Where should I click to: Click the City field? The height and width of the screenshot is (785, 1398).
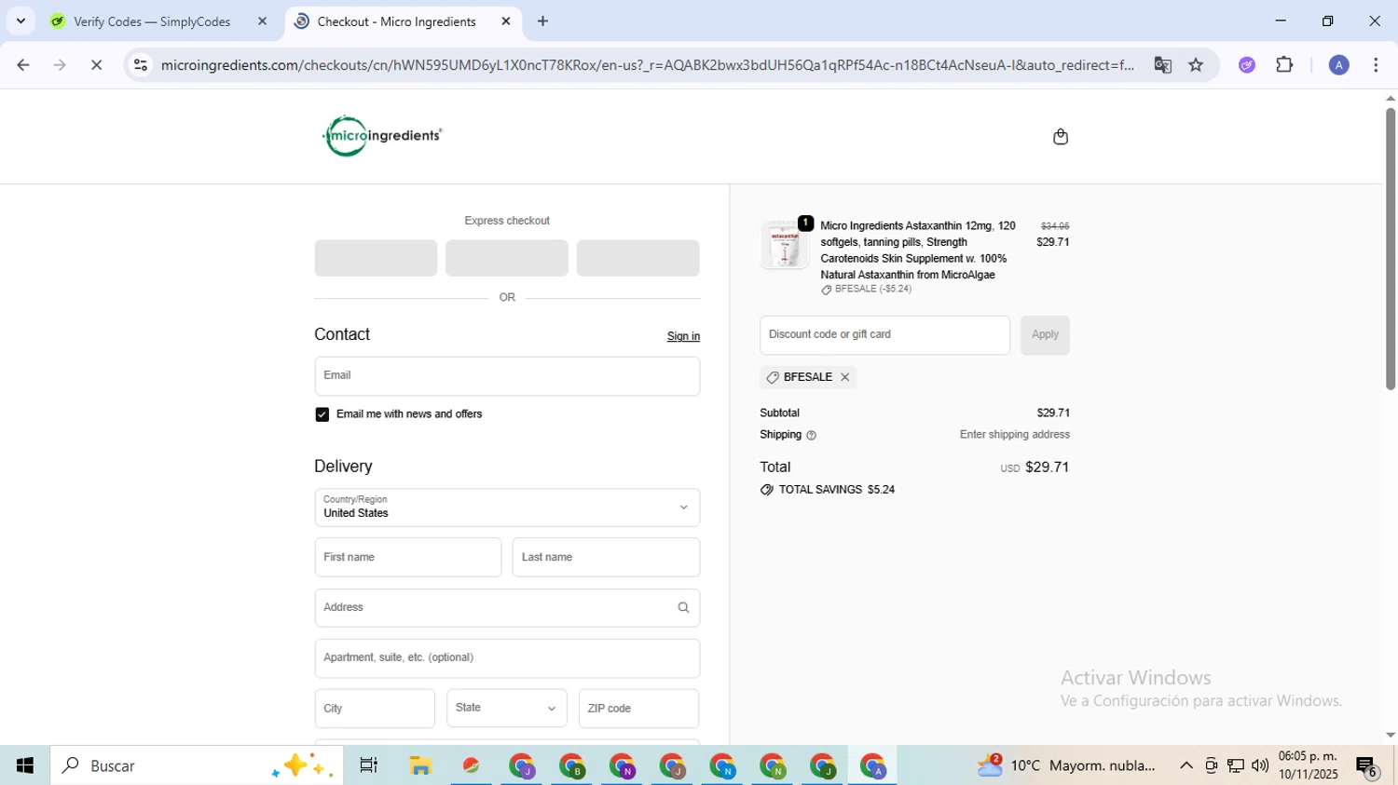[375, 709]
